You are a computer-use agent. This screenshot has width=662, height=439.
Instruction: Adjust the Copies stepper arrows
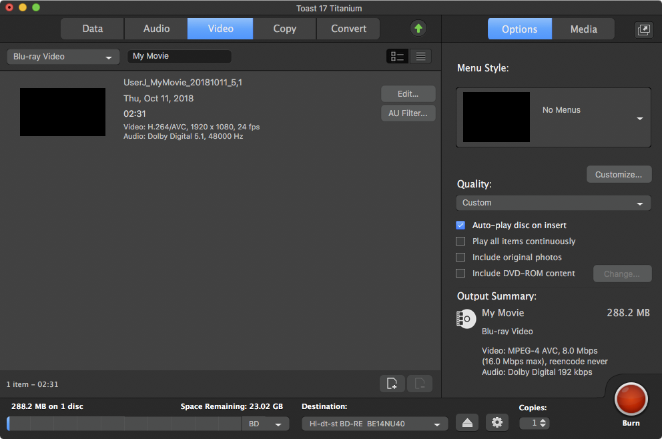(543, 423)
